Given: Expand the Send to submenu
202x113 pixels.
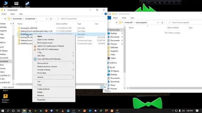Looking at the screenshot, I should point(54,77).
